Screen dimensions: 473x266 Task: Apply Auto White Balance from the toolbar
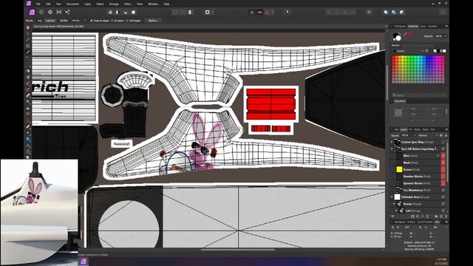[x=133, y=12]
